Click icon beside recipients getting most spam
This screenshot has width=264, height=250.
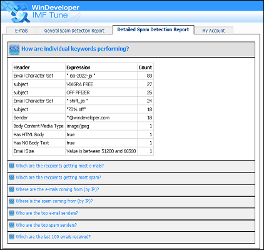[x=12, y=177]
